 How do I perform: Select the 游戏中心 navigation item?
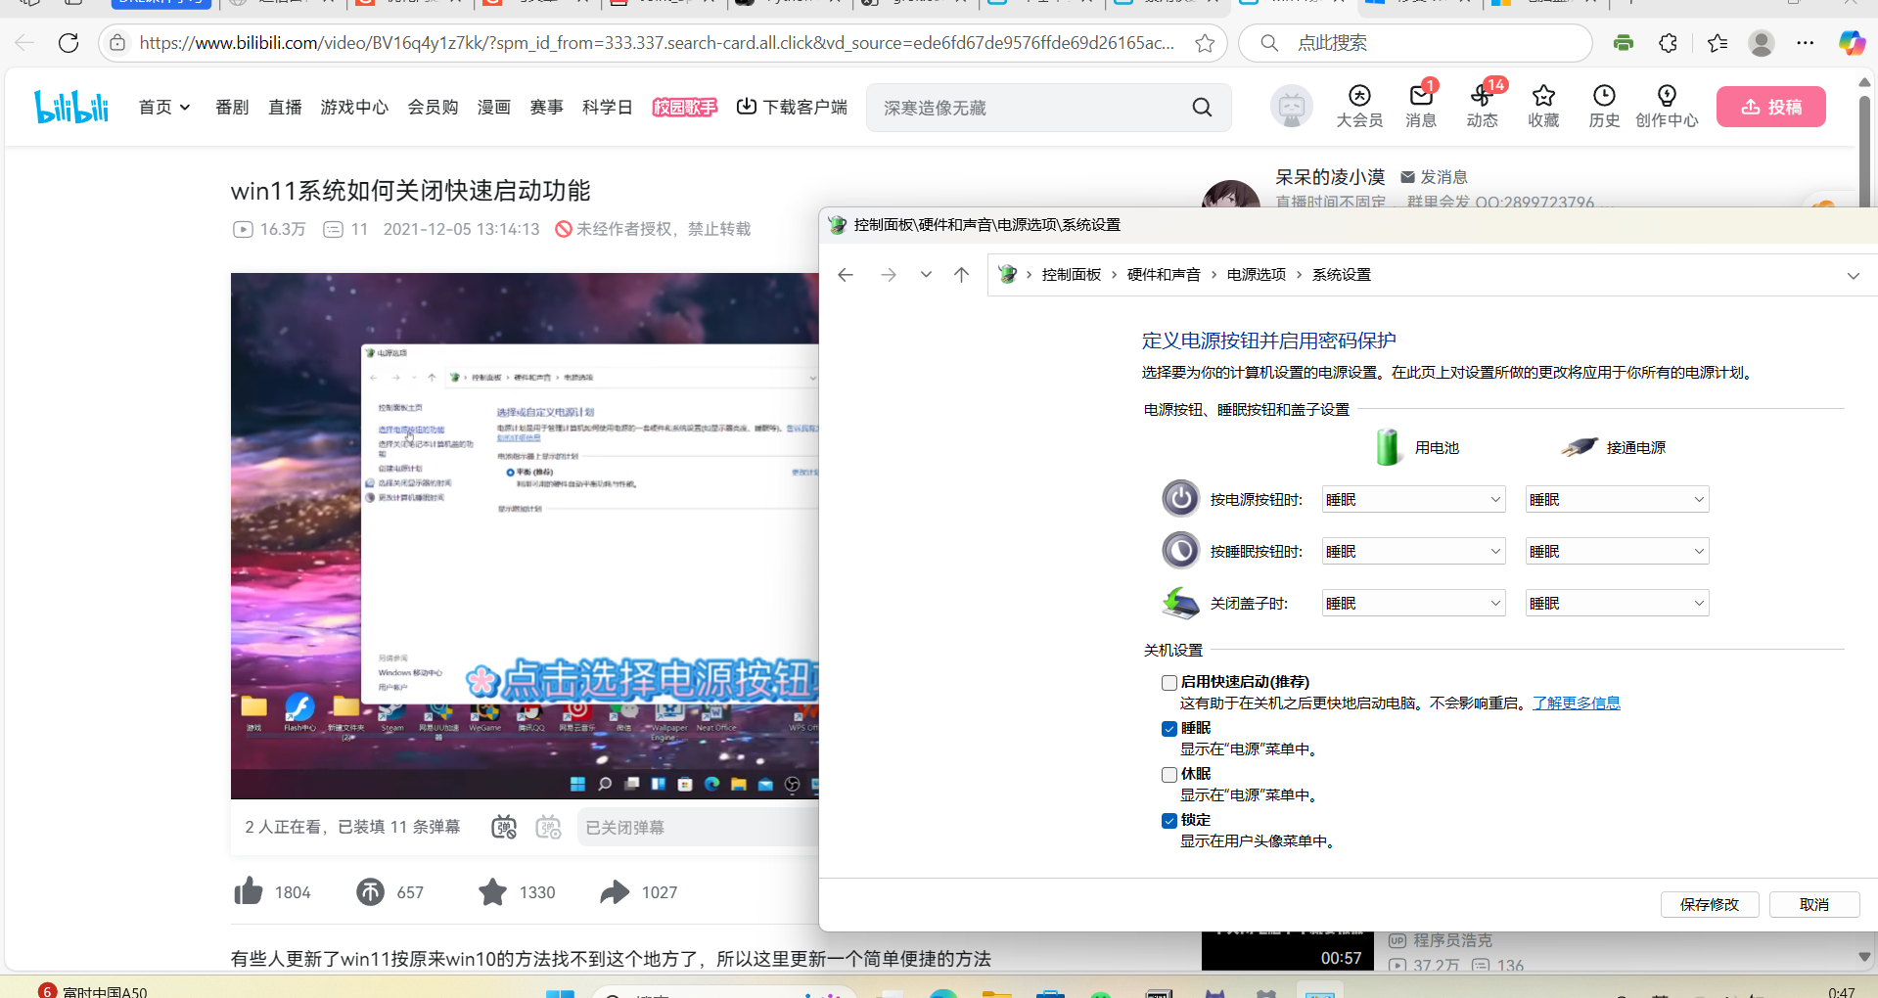point(354,107)
